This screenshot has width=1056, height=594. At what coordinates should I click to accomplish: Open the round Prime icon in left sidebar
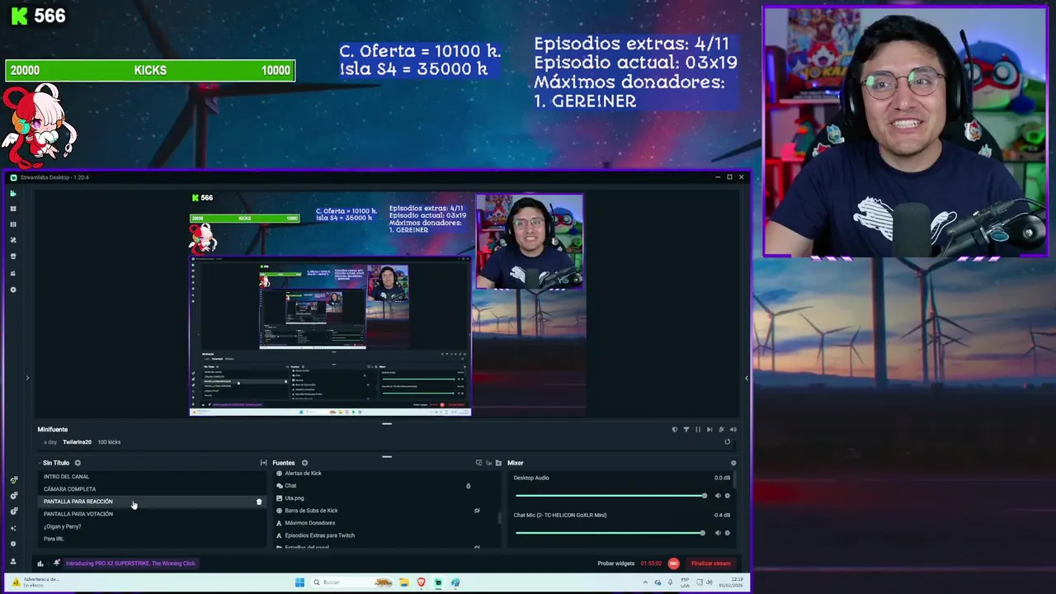click(x=13, y=290)
